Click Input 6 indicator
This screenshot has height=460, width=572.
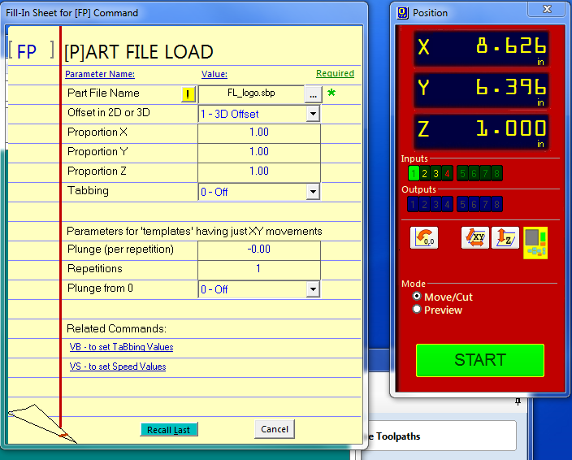click(x=474, y=173)
